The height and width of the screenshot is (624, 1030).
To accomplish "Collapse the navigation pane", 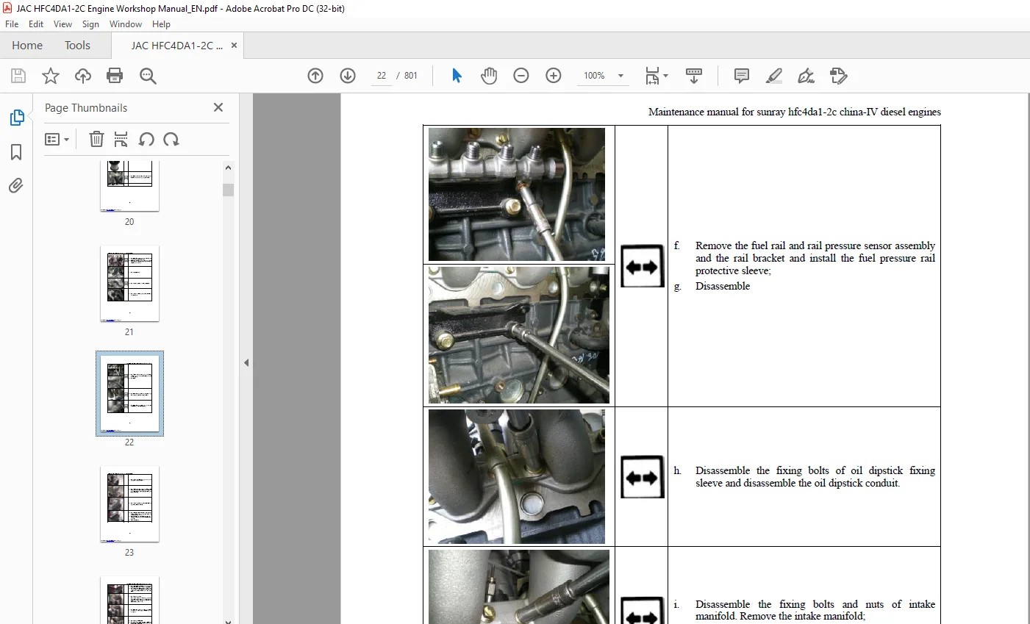I will [246, 362].
